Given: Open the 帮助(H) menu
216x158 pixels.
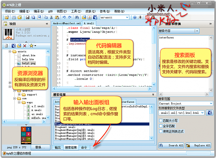Looking at the screenshot, I should (x=119, y=11).
